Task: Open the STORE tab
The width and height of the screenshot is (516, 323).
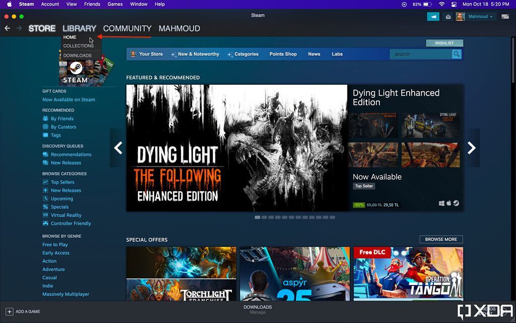Action: point(42,28)
